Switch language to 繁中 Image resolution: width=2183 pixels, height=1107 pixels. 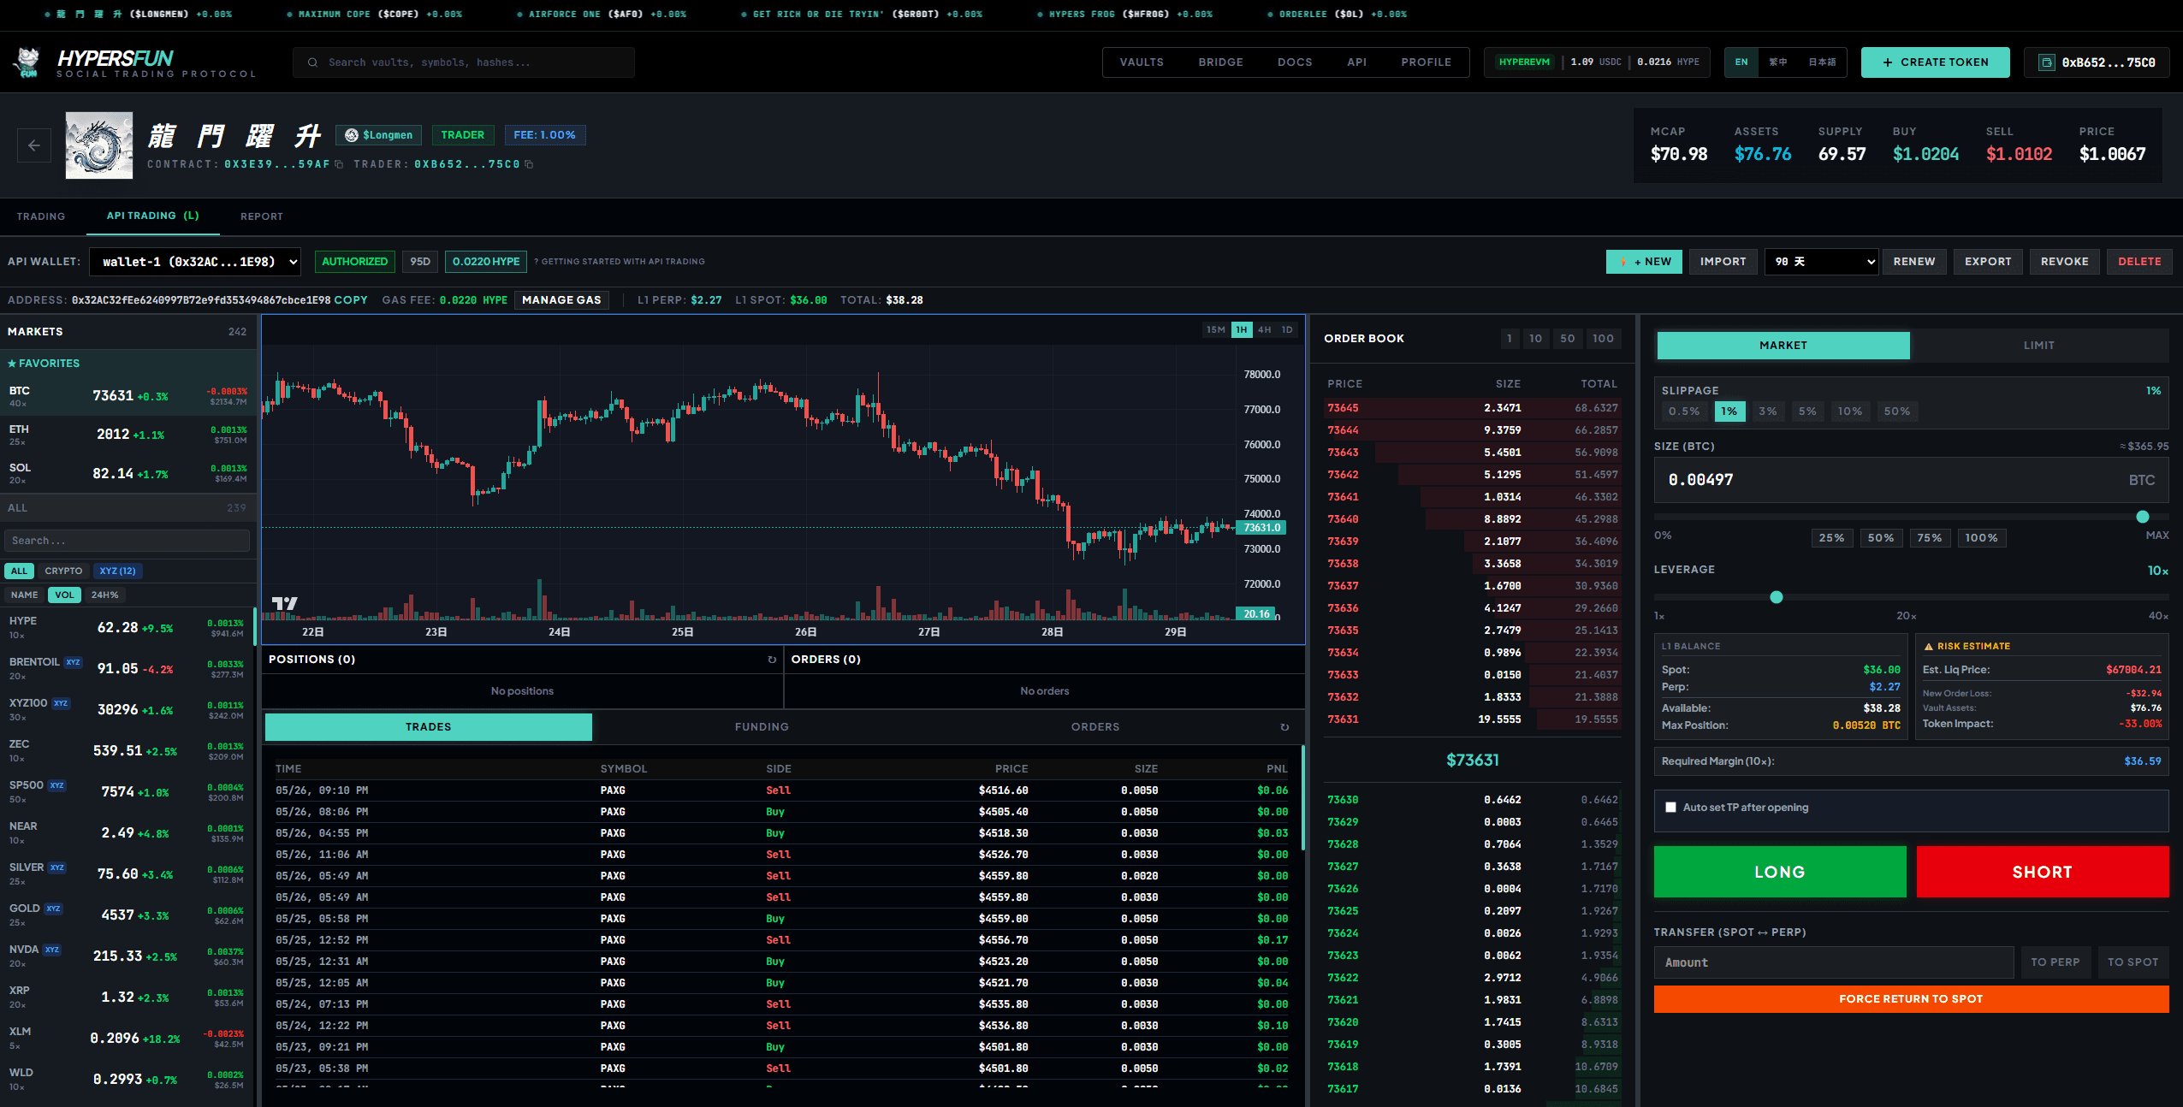pyautogui.click(x=1777, y=62)
